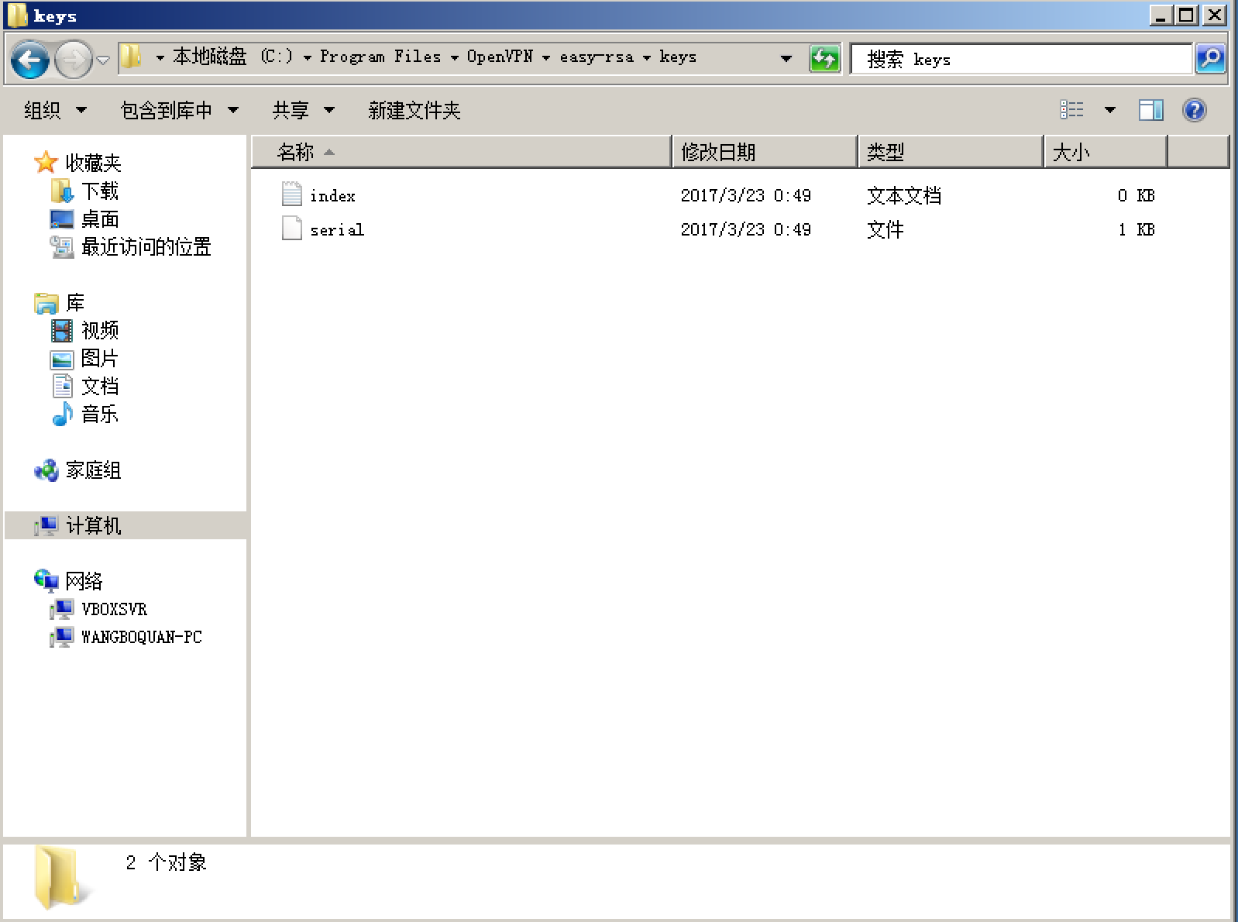The height and width of the screenshot is (922, 1238).
Task: Select WANGBOQUAN-PC under network
Action: (141, 638)
